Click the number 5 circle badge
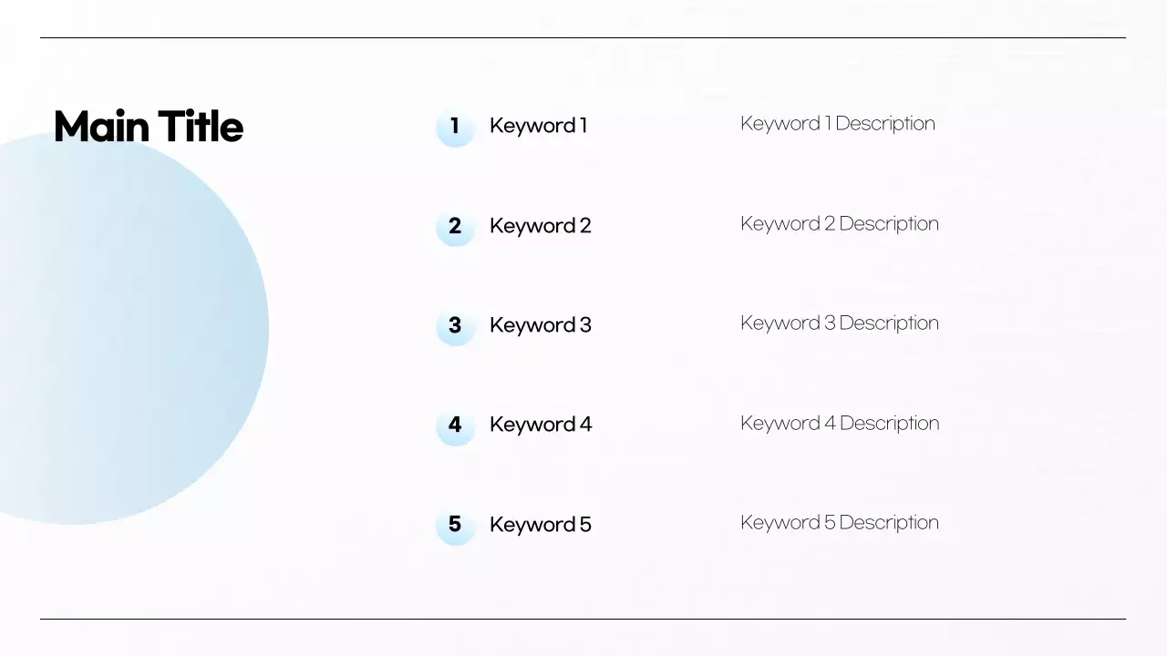Image resolution: width=1167 pixels, height=656 pixels. pos(455,526)
